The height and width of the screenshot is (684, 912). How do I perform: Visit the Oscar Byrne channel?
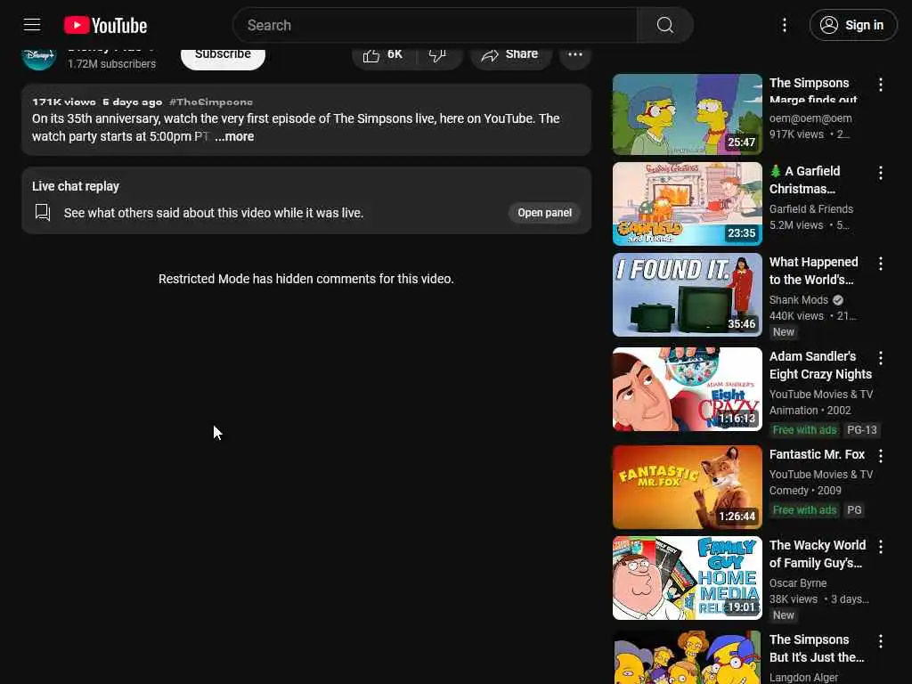click(x=797, y=583)
